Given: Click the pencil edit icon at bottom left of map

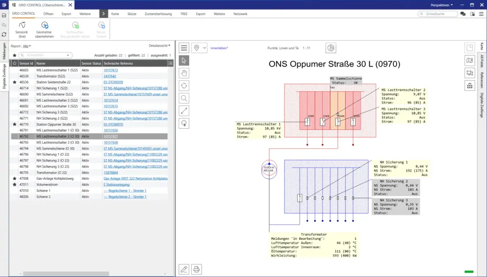Looking at the screenshot, I should pyautogui.click(x=184, y=269).
